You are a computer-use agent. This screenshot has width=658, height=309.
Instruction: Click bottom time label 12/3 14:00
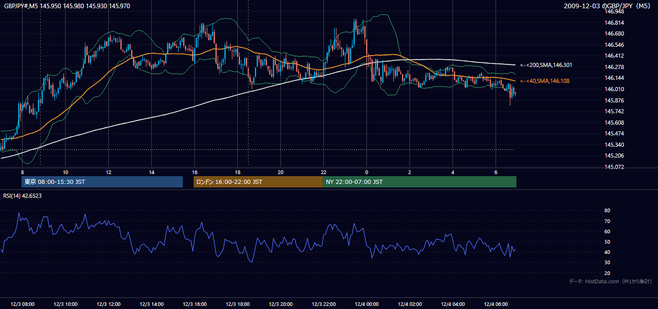151,304
